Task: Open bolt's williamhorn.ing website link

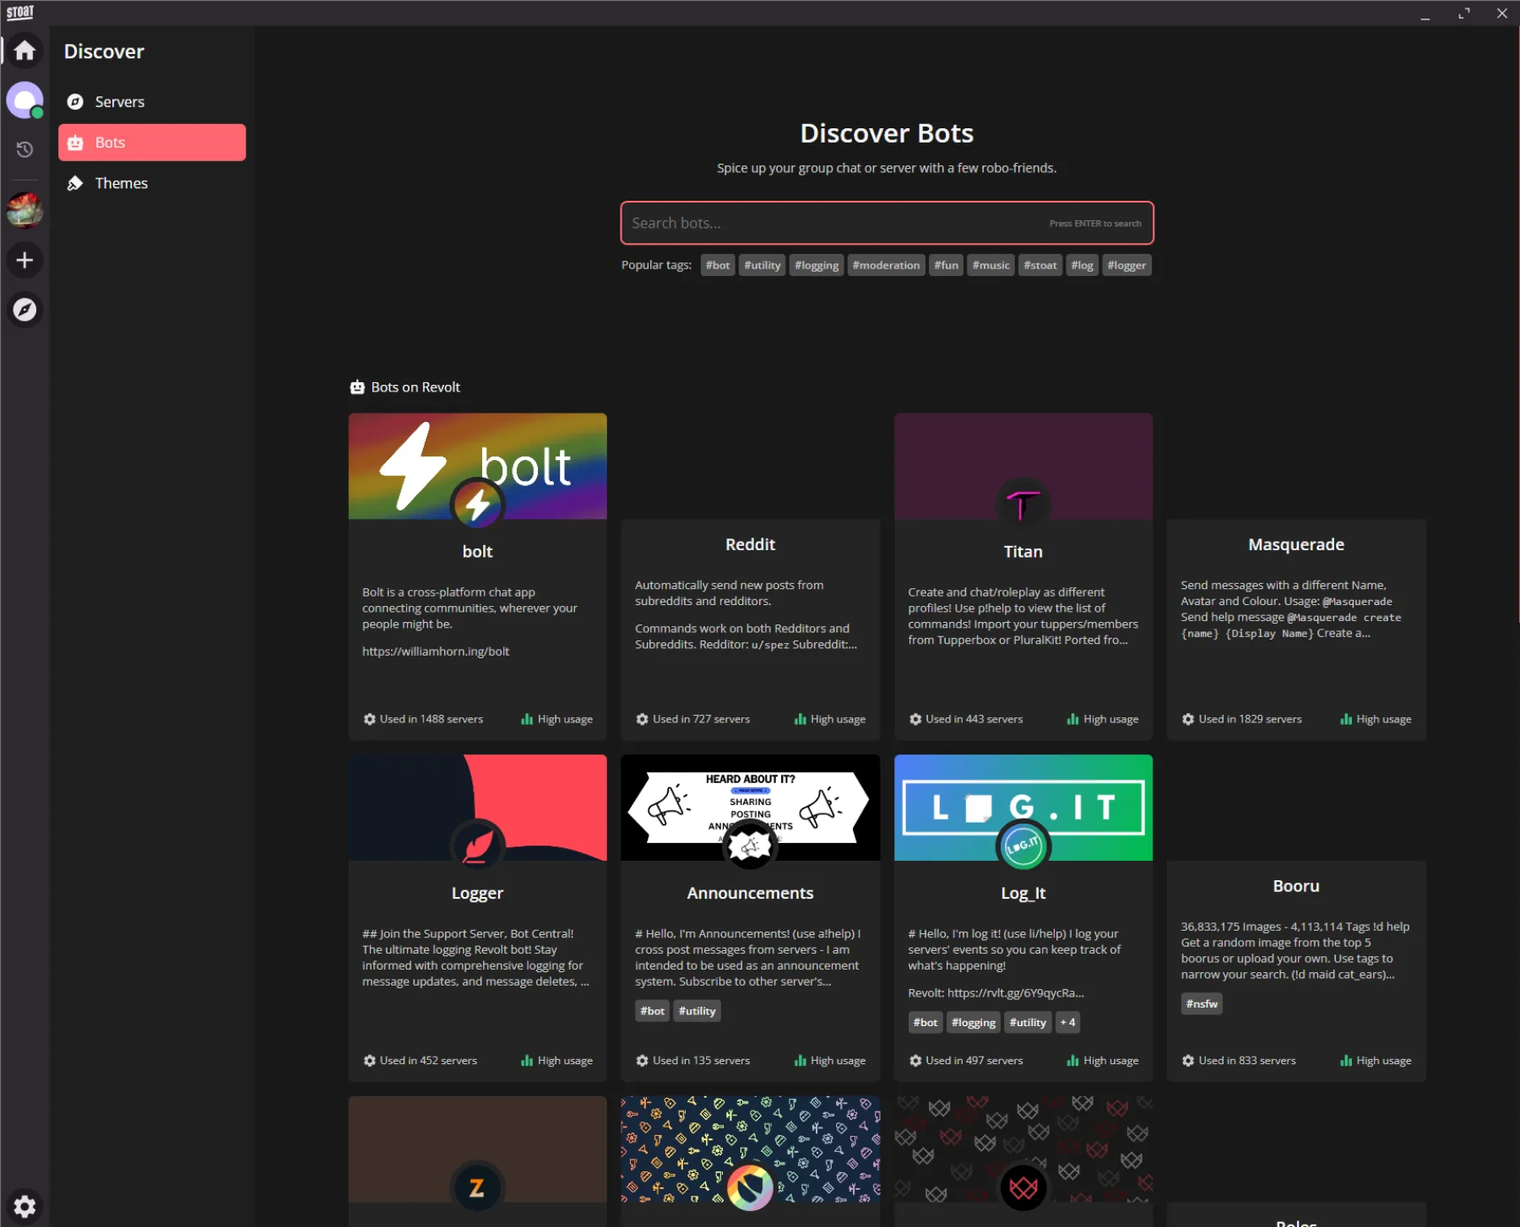Action: tap(436, 651)
